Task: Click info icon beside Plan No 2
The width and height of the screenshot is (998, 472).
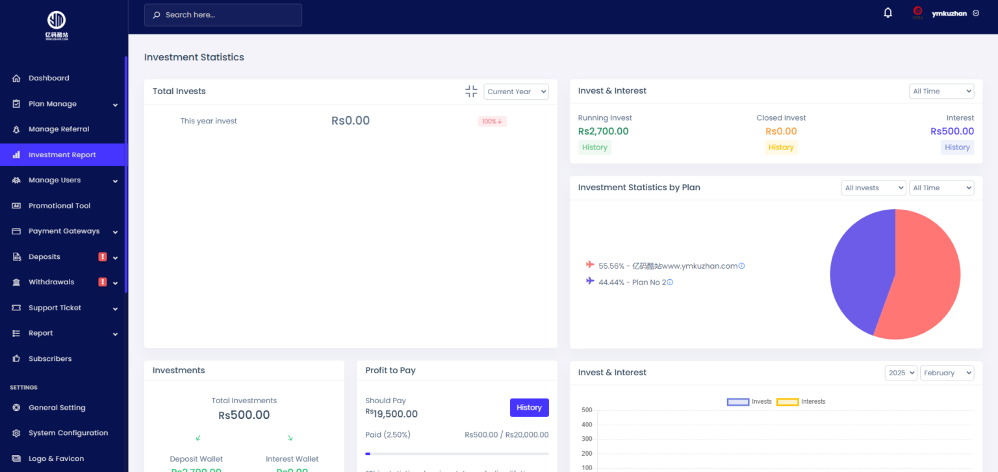Action: coord(670,282)
